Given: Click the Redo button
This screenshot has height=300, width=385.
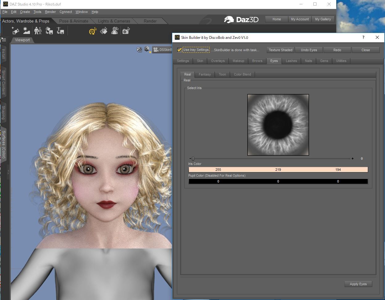Looking at the screenshot, I should [337, 50].
